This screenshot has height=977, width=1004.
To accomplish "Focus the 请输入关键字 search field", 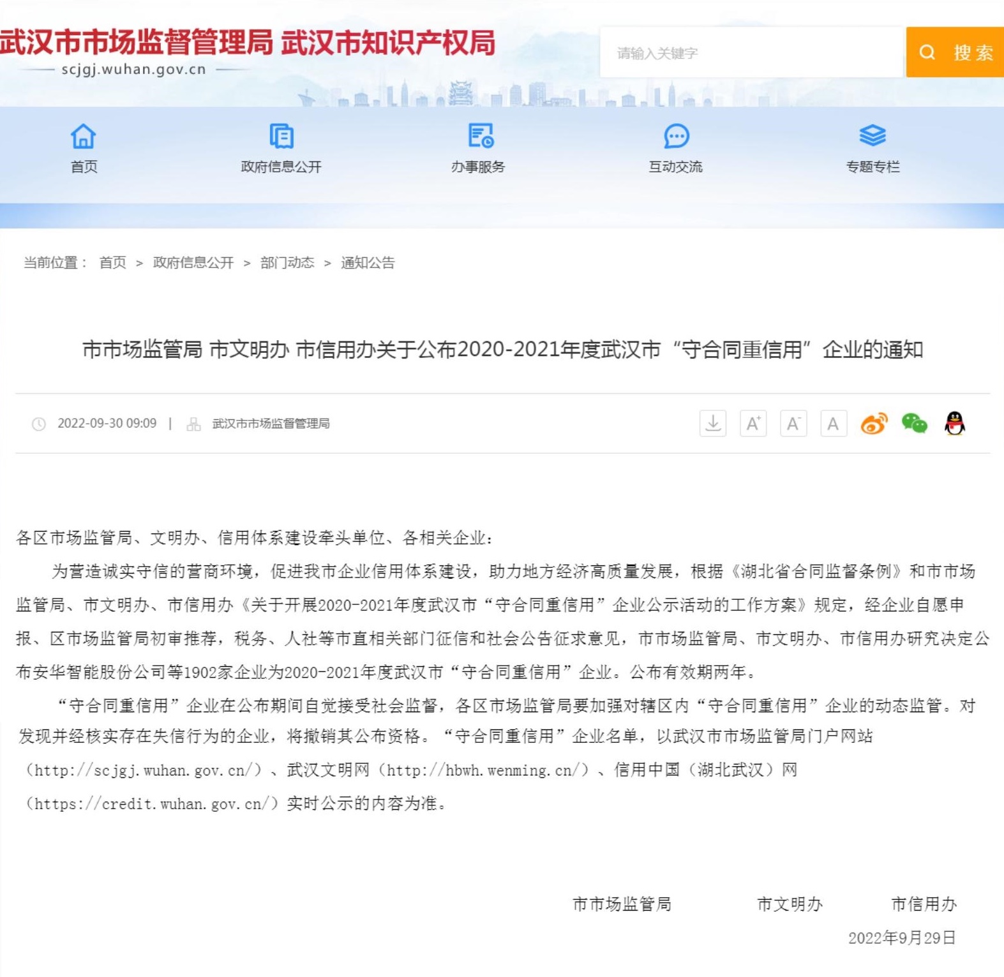I will [751, 53].
